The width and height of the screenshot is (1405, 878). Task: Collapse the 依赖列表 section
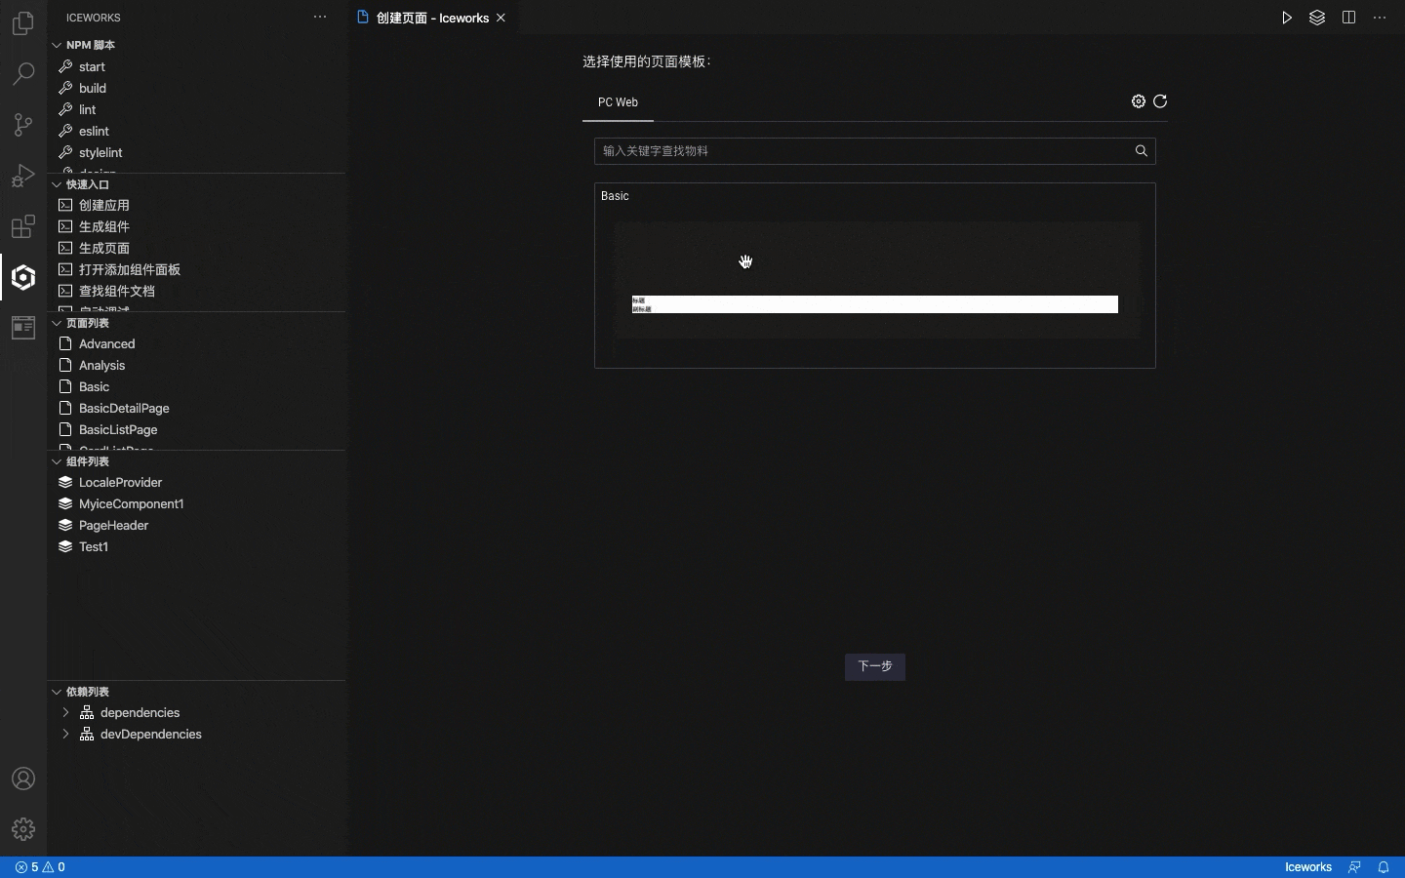tap(57, 692)
